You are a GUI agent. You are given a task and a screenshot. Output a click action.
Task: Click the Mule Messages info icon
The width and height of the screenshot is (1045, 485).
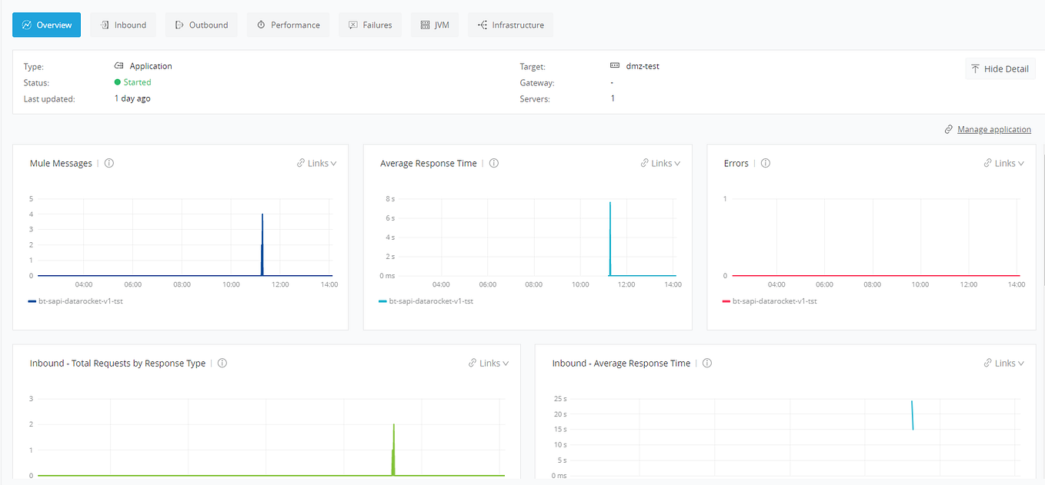(109, 163)
